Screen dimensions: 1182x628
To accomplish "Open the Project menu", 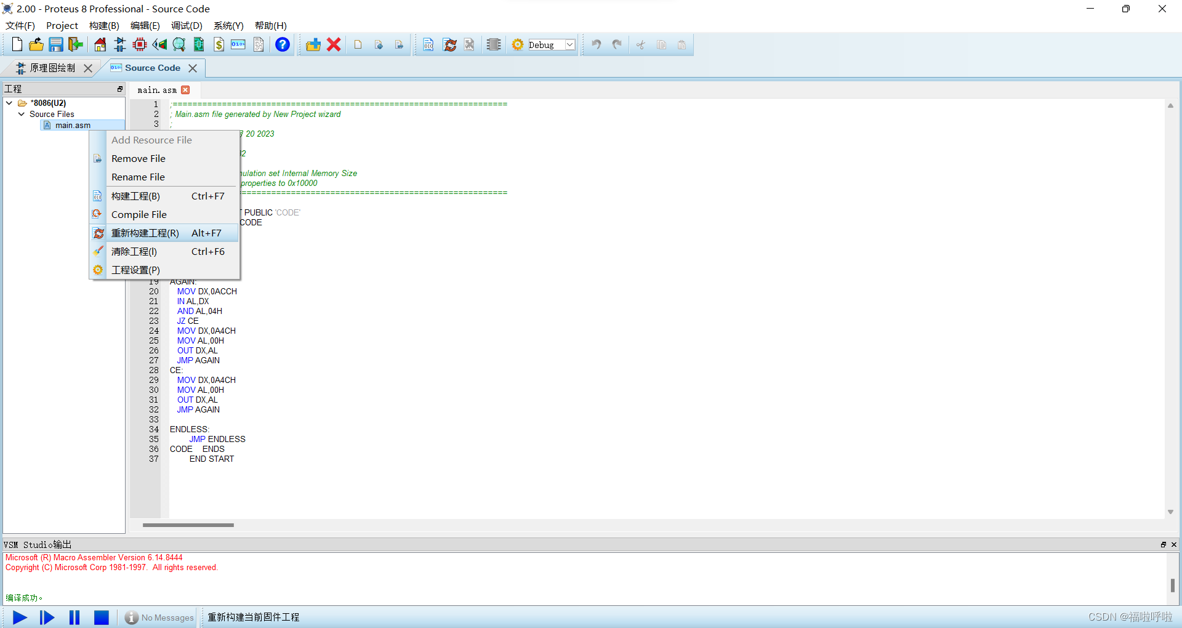I will pyautogui.click(x=62, y=25).
